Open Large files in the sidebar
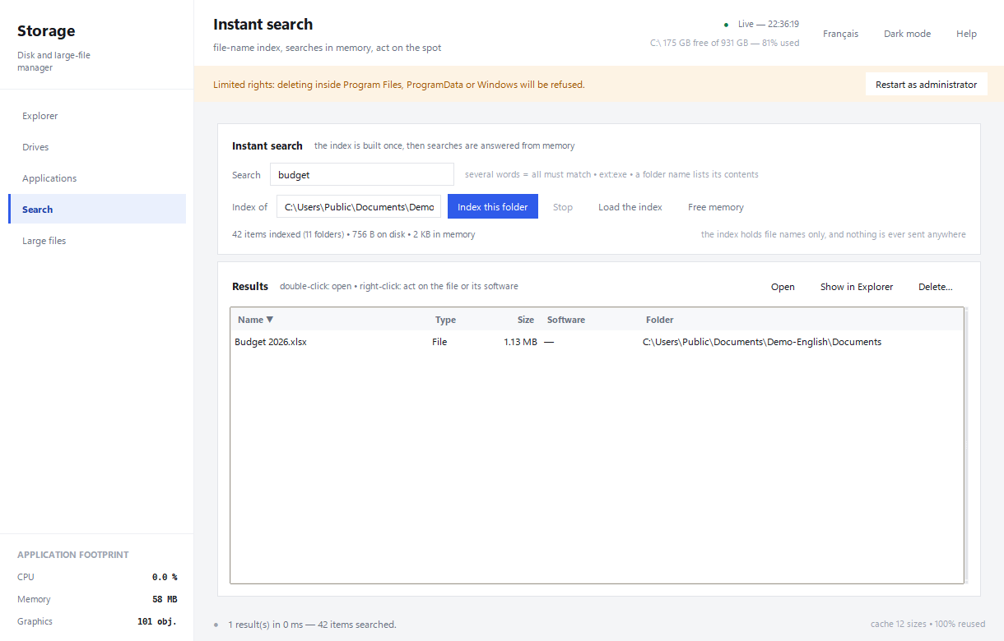Viewport: 1004px width, 641px height. point(97,241)
